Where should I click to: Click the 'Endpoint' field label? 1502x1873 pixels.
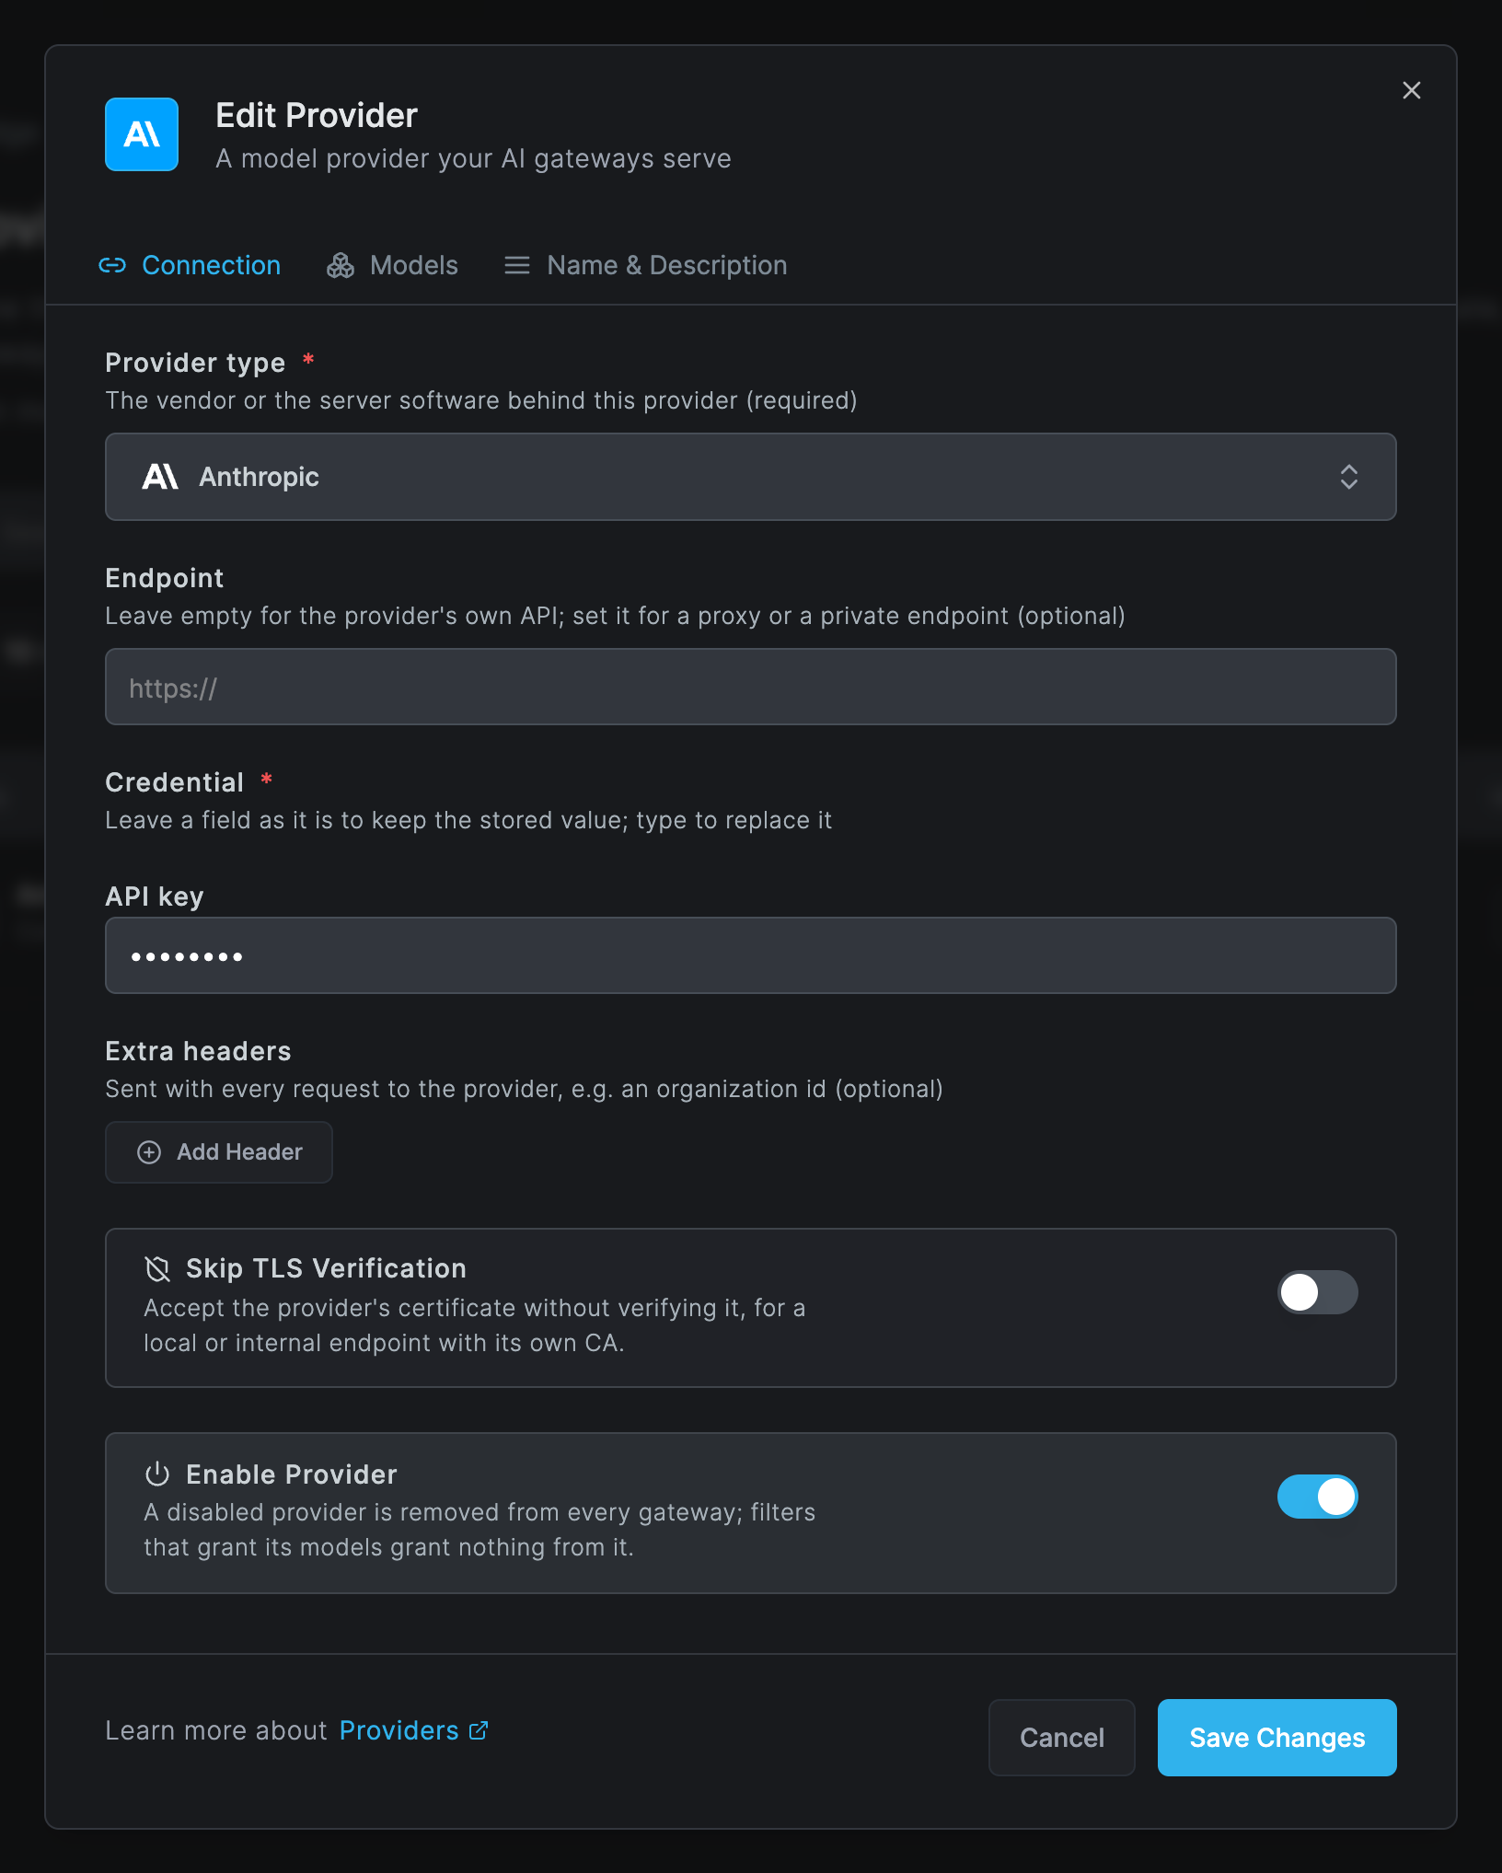[x=164, y=578]
